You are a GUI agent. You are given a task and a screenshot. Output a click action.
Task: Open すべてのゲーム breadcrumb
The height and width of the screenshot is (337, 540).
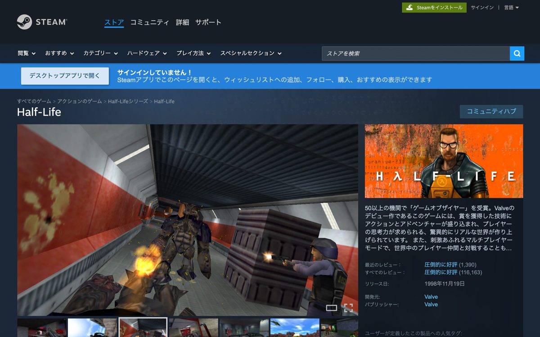coord(34,102)
